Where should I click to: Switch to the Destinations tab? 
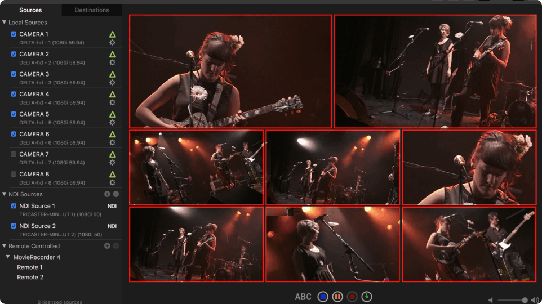pos(92,10)
